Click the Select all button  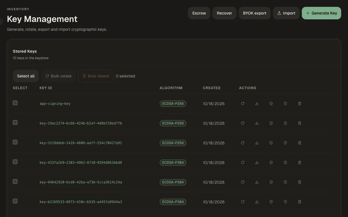(x=26, y=76)
